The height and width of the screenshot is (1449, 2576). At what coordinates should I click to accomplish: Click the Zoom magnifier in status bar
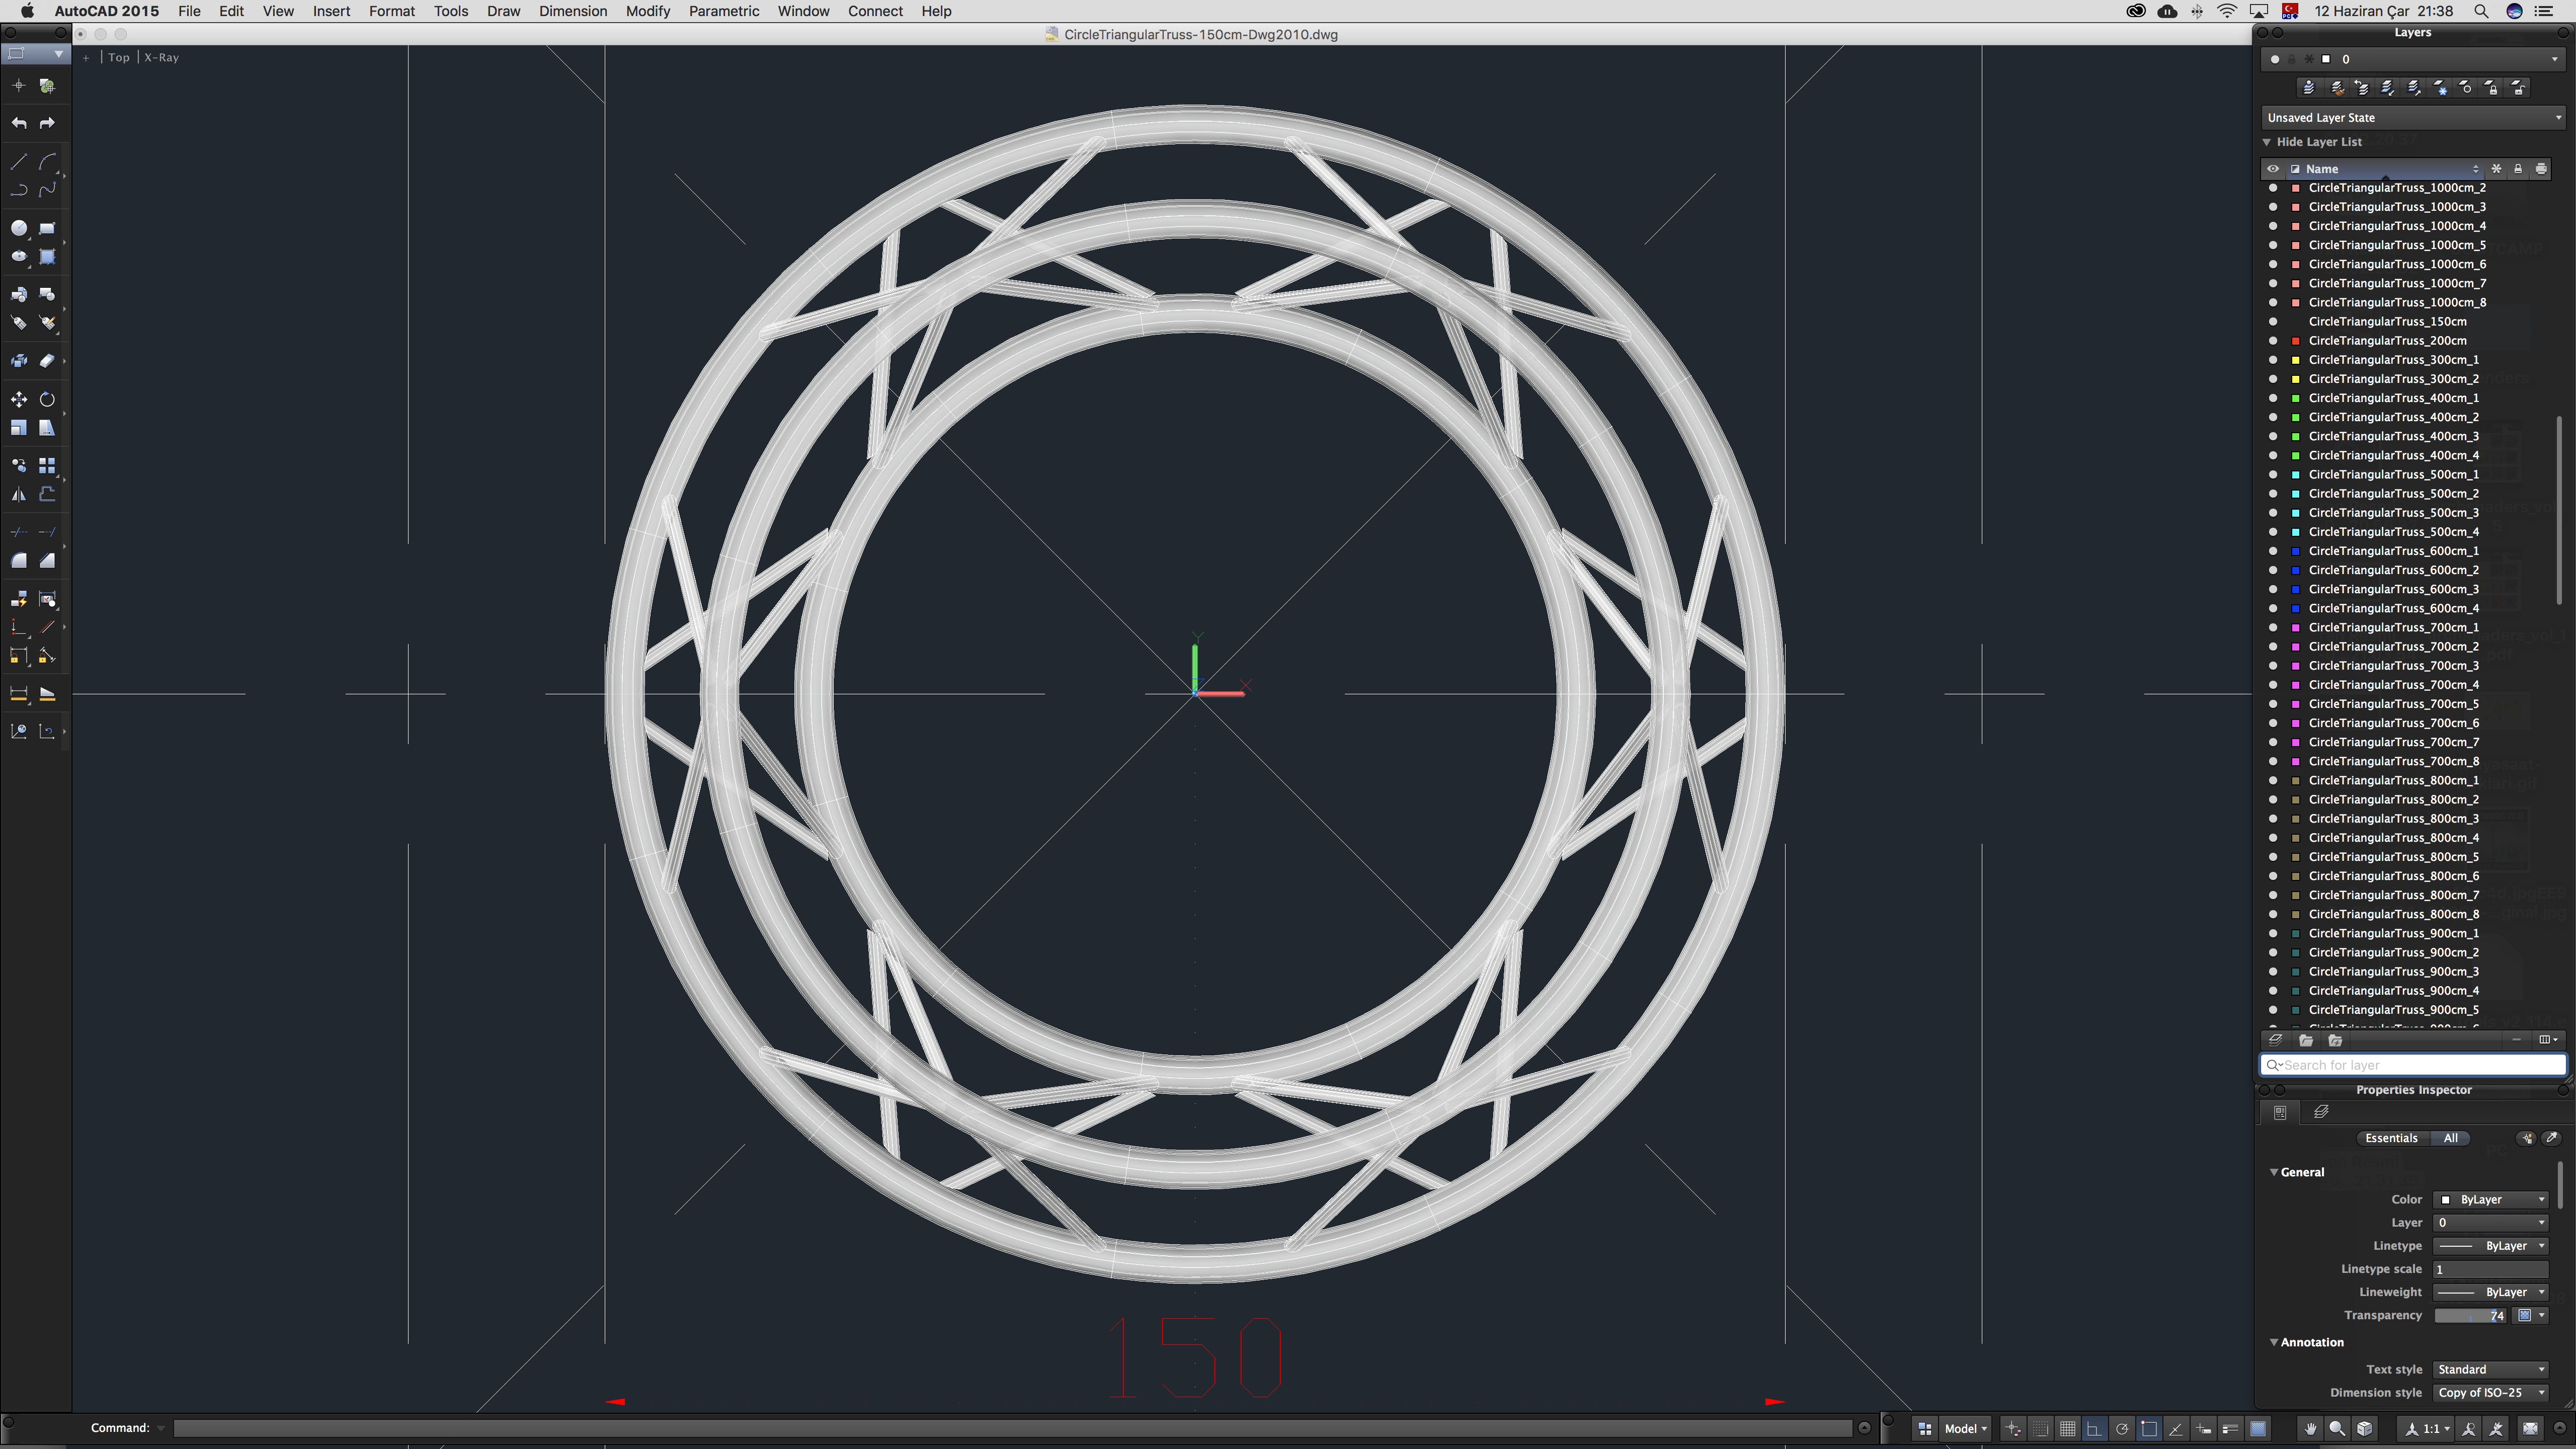(x=2337, y=1428)
